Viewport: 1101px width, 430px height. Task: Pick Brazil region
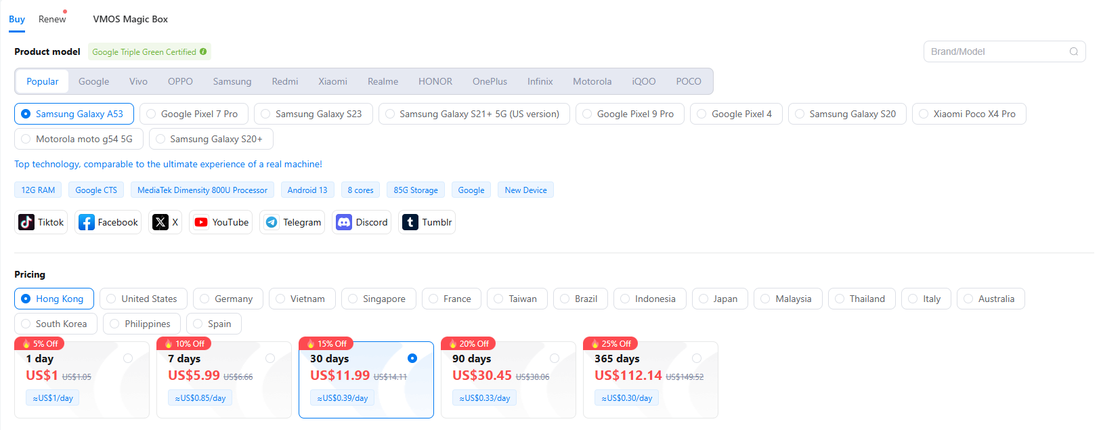point(580,299)
